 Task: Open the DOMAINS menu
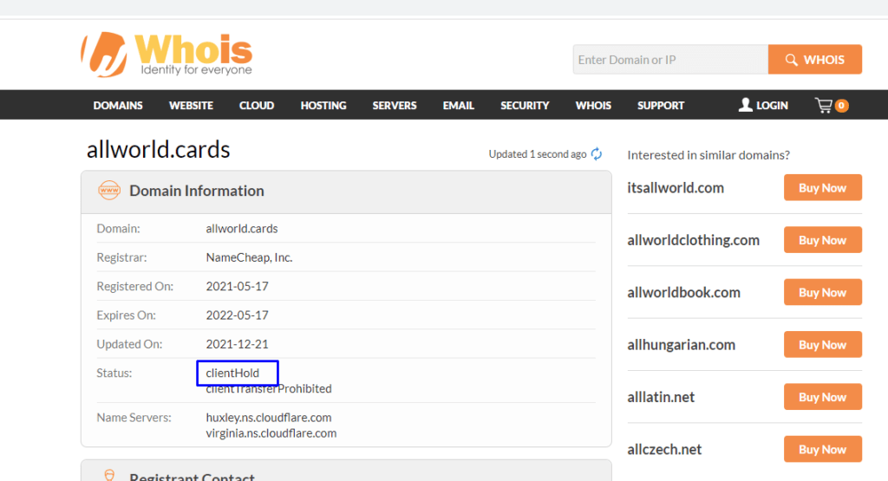click(x=118, y=105)
